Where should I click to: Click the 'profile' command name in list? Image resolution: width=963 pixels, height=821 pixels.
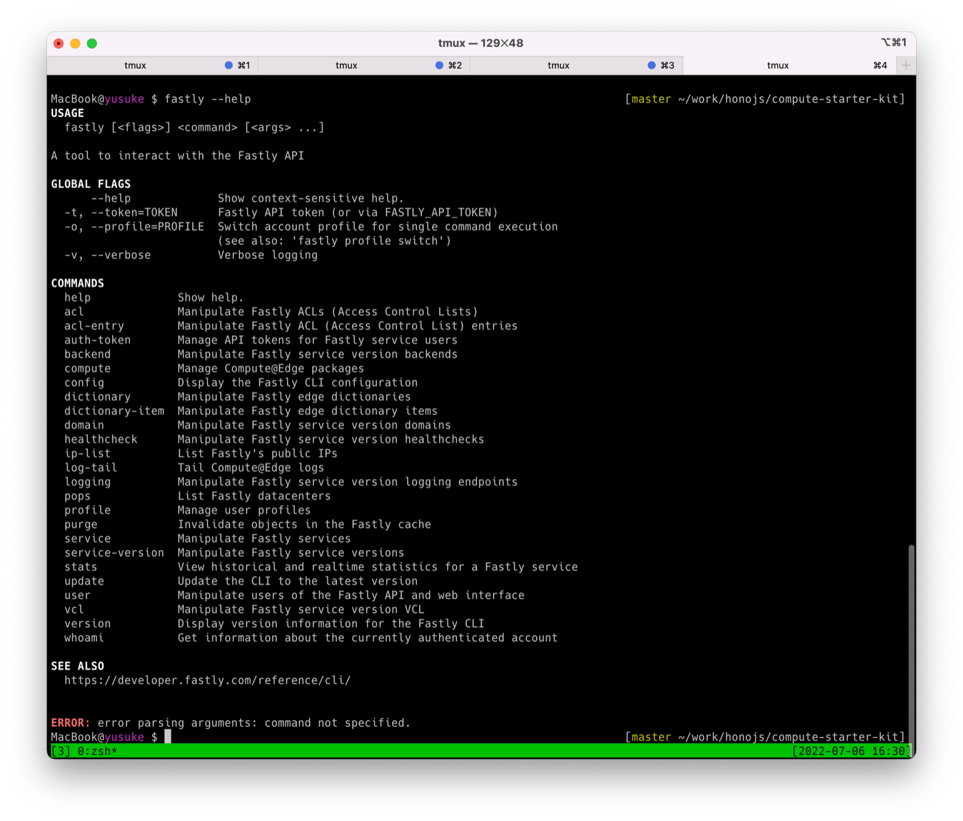(87, 511)
